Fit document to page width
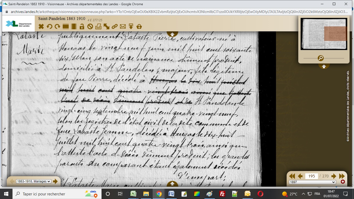The height and width of the screenshot is (199, 354). (66, 26)
